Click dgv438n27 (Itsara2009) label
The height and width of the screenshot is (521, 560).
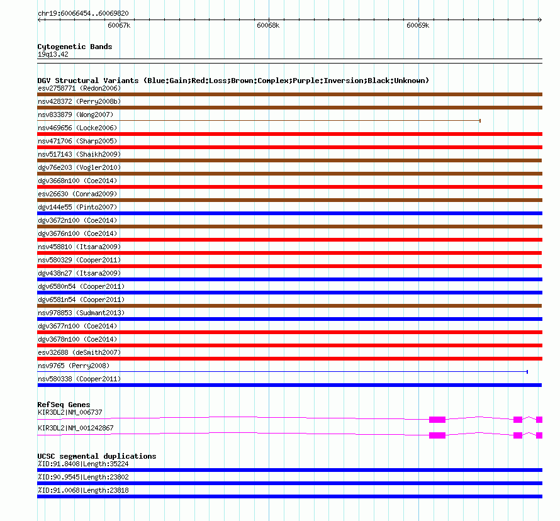[x=79, y=273]
